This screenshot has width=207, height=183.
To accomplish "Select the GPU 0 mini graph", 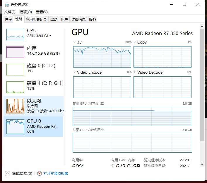I will [x=15, y=127].
